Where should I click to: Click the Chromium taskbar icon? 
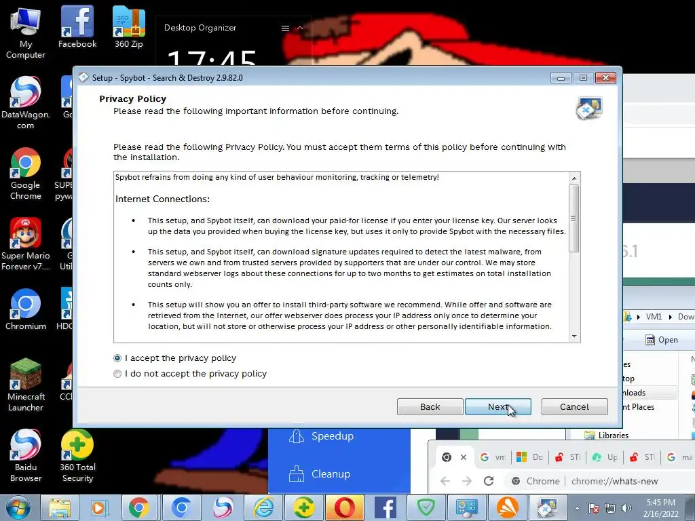click(181, 507)
